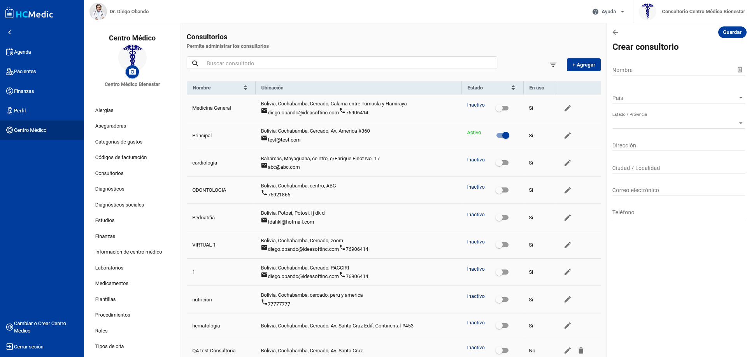Enable the cardiologia consultorio toggle
This screenshot has width=747, height=357.
tap(502, 163)
